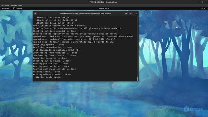Image resolution: width=208 pixels, height=117 pixels.
Task: Click the rpm-ostree install command line
Action: click(77, 28)
